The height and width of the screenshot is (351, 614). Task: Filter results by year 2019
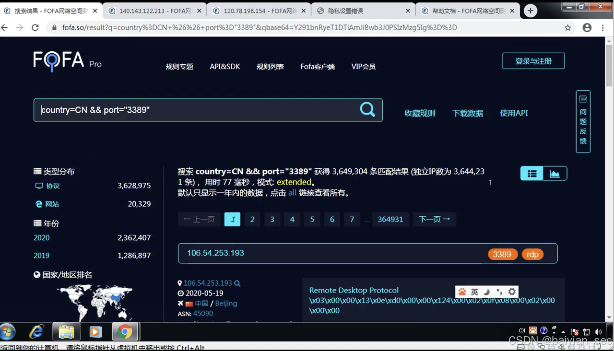pos(41,256)
